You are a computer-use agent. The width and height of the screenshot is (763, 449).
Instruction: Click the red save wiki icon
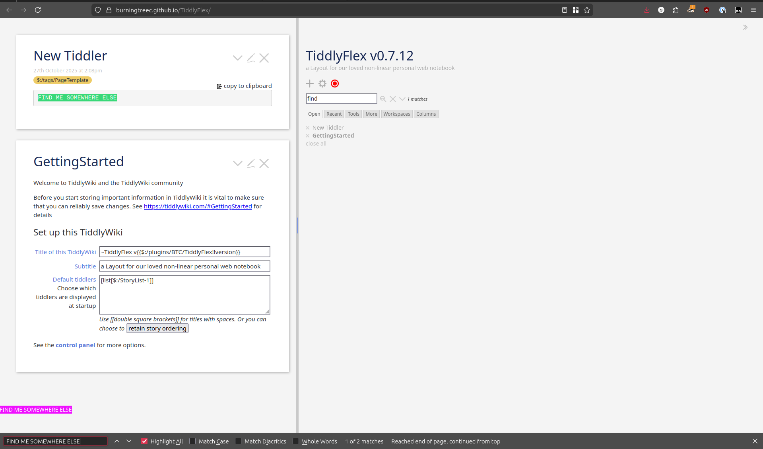pyautogui.click(x=335, y=84)
